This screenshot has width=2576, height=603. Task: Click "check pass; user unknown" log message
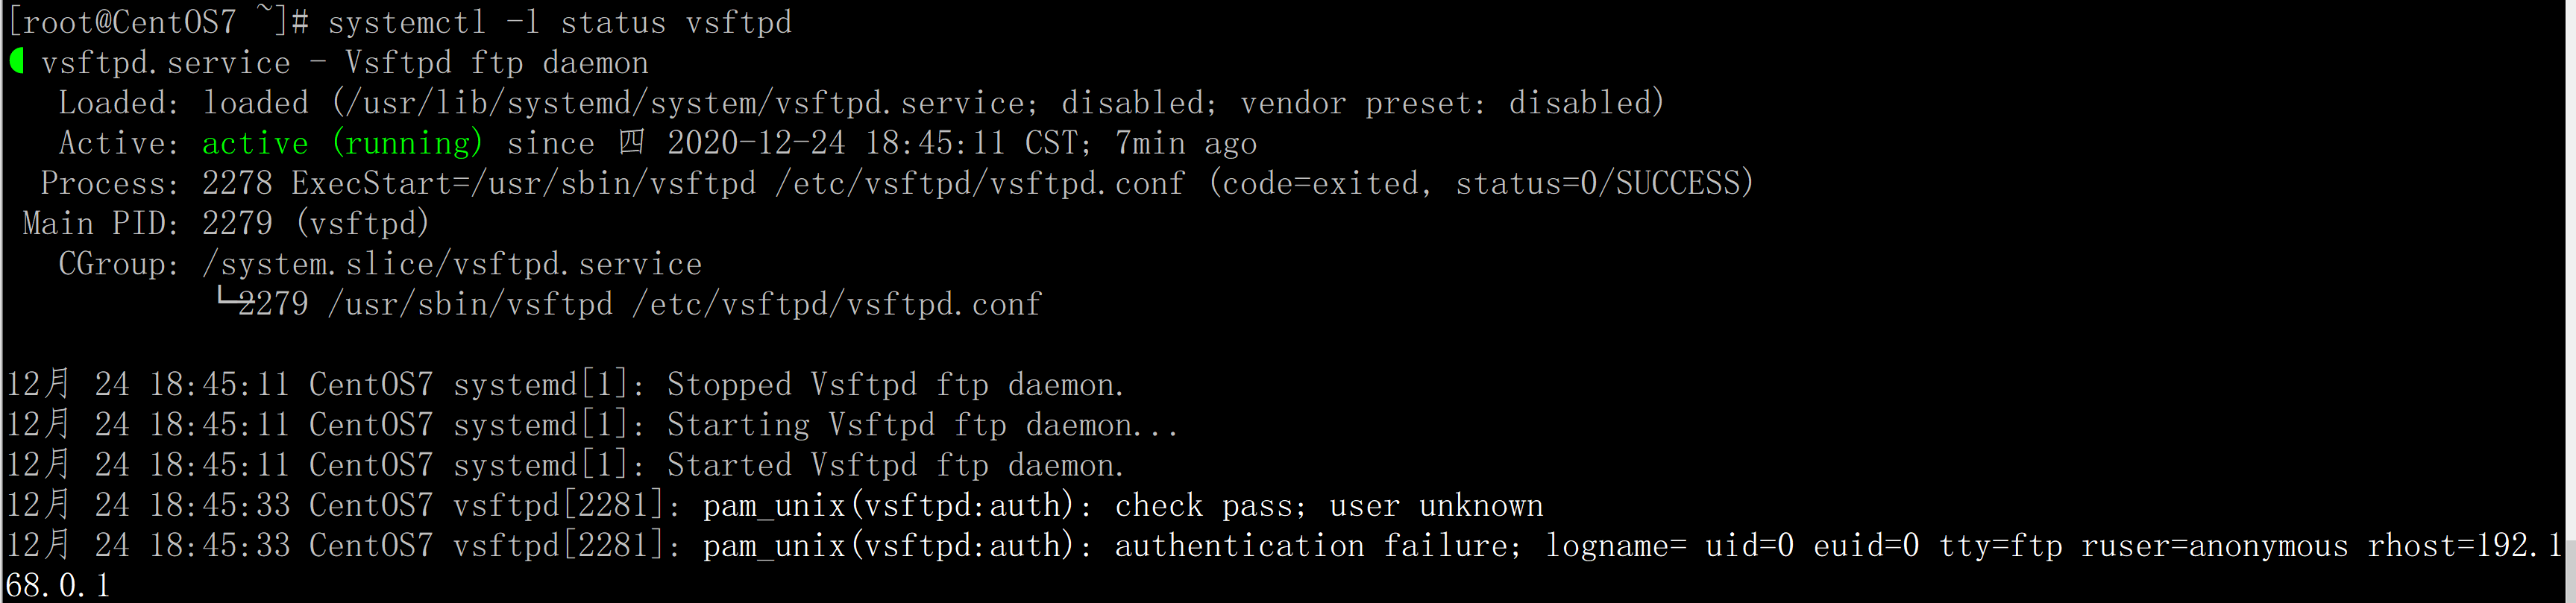pyautogui.click(x=1328, y=505)
